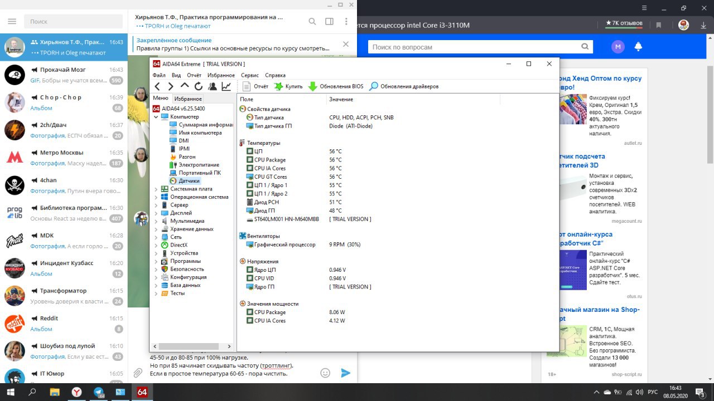
Task: Open the AIDA64 graph chart icon
Action: click(x=226, y=86)
